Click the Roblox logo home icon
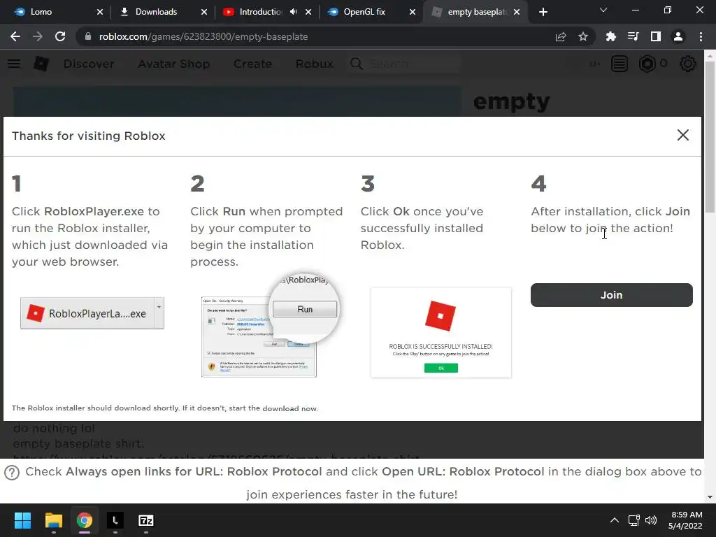Screen dimensions: 716x537 41,64
